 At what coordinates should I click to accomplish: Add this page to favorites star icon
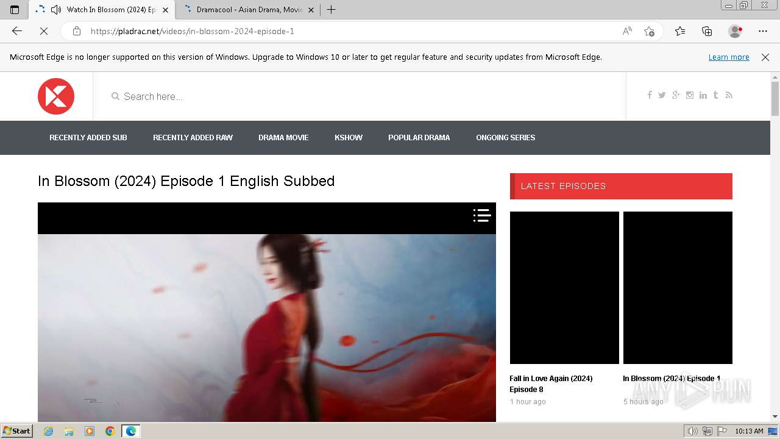tap(650, 31)
